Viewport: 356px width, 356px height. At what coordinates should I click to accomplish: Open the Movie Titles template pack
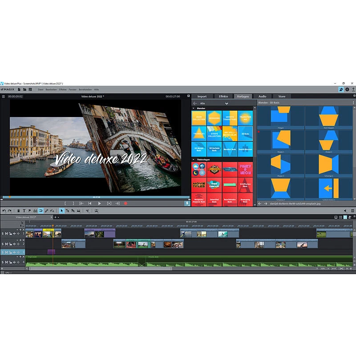(x=198, y=184)
